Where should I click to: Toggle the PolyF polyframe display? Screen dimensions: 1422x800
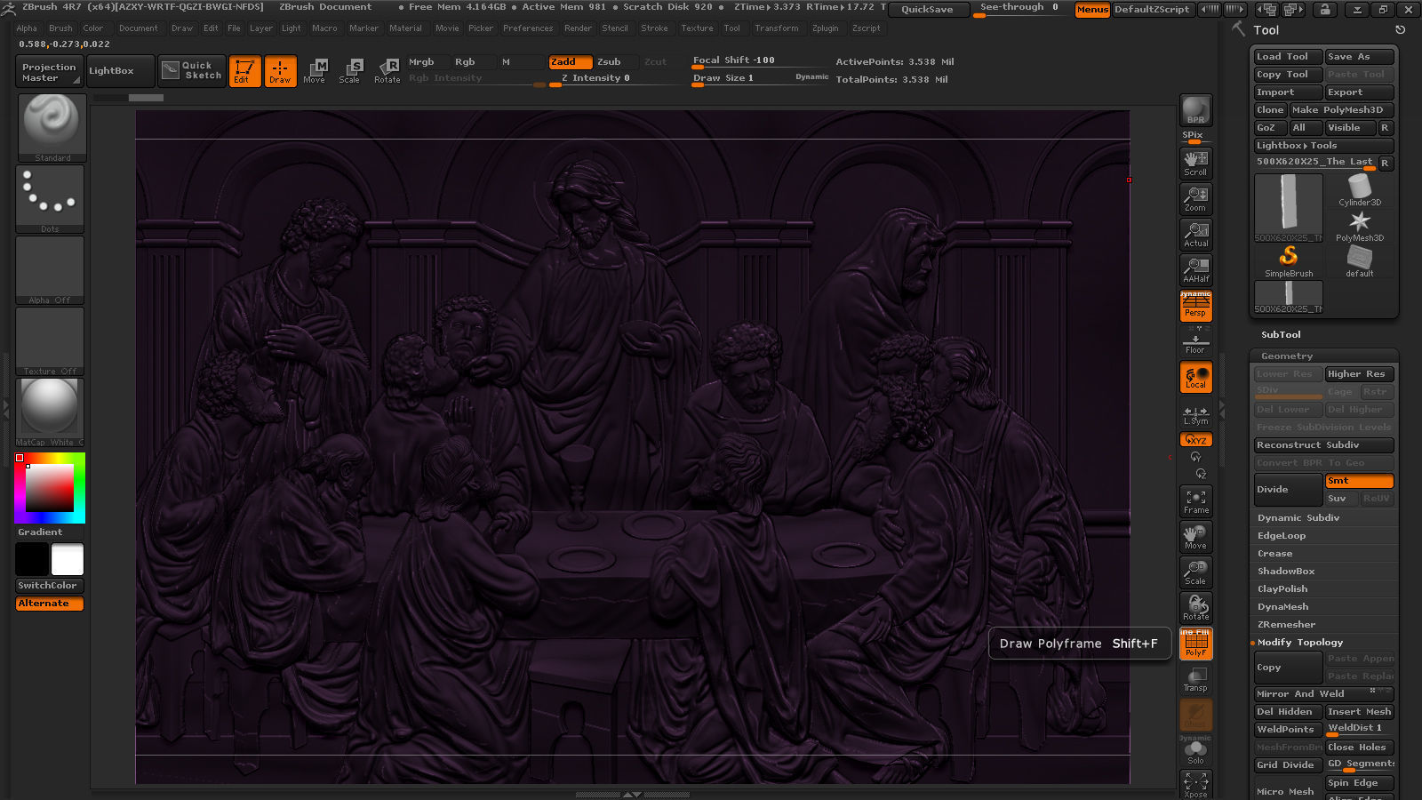pos(1195,644)
